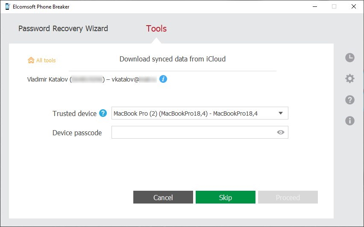This screenshot has width=364, height=227.
Task: Click the Trusted device help icon
Action: pos(103,113)
